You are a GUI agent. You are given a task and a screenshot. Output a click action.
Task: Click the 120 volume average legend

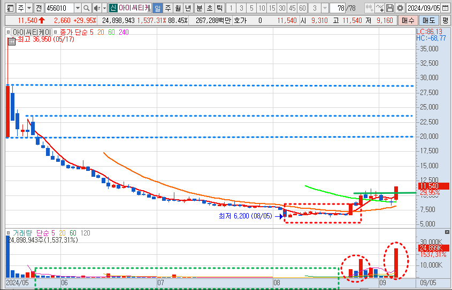86,233
